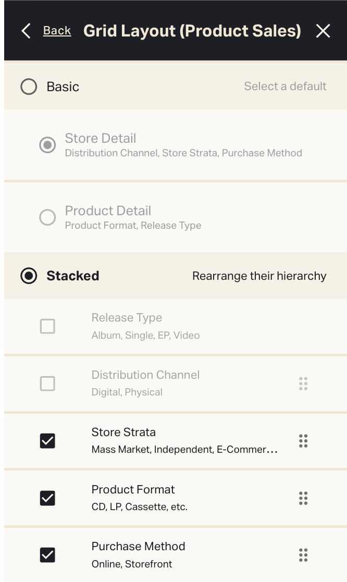This screenshot has width=347, height=582.
Task: Click the back chevron arrow icon
Action: point(26,31)
